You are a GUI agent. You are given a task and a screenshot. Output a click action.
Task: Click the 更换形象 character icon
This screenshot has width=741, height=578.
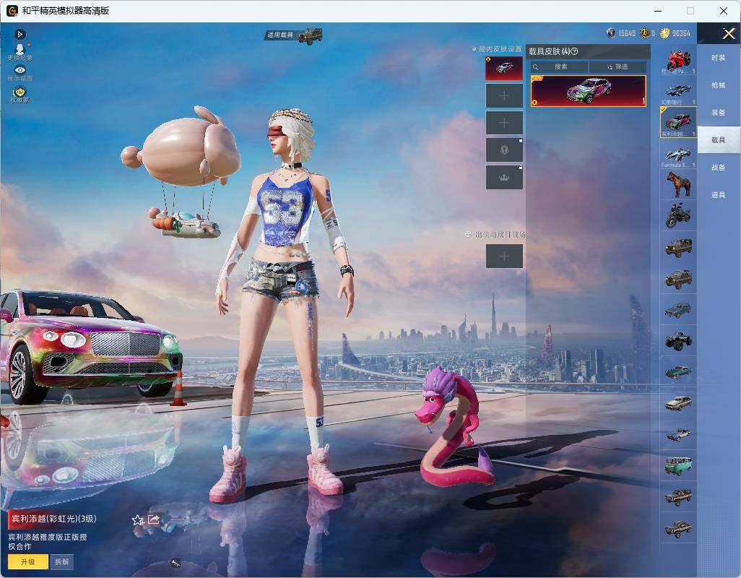pyautogui.click(x=19, y=52)
